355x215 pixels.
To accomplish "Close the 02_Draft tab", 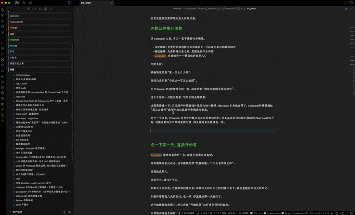I will pyautogui.click(x=111, y=3).
